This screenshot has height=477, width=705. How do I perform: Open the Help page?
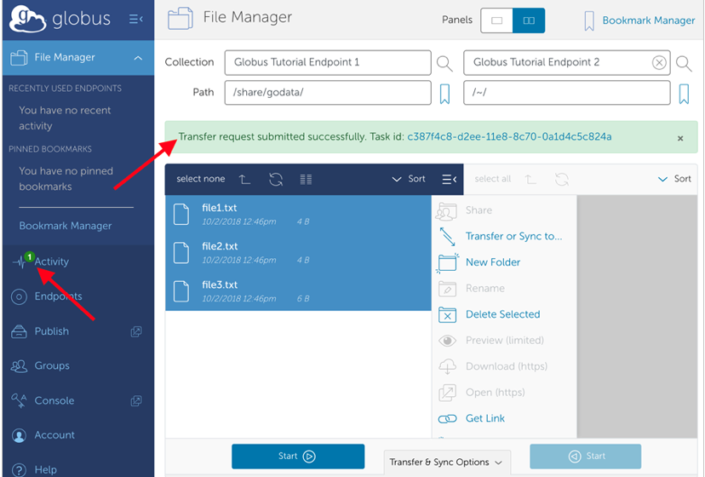click(45, 469)
